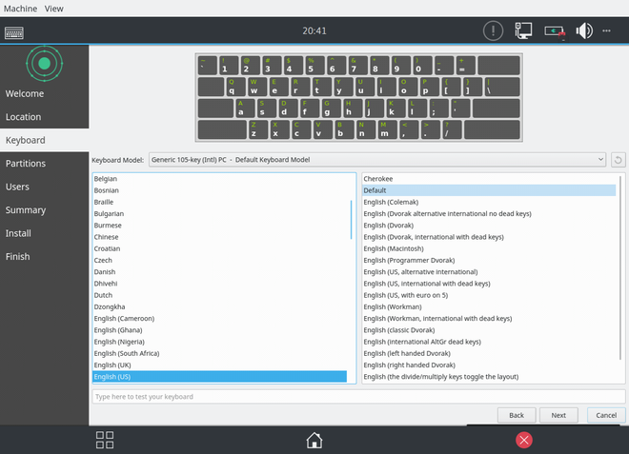Open the app grid switcher icon
The height and width of the screenshot is (454, 629).
(105, 440)
